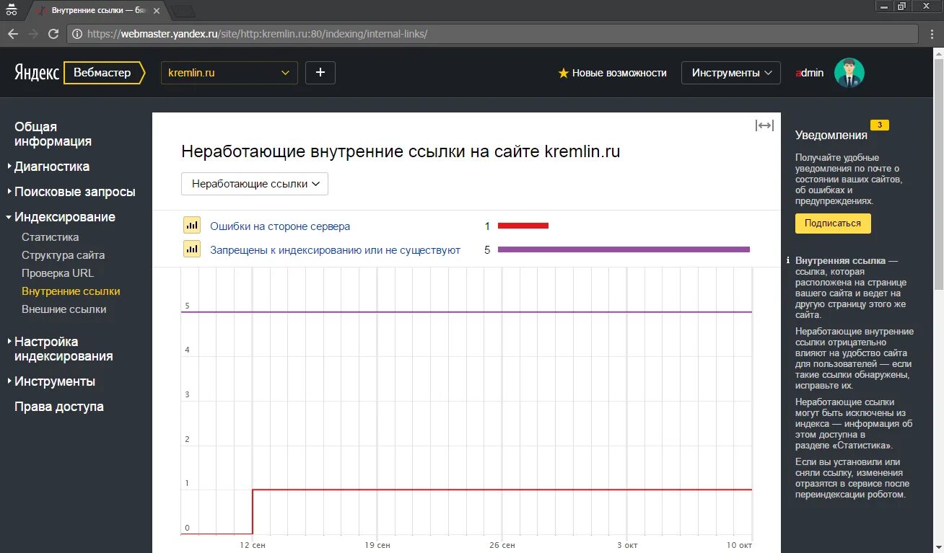Click the red graph line at 1
This screenshot has height=553, width=944.
[x=502, y=490]
